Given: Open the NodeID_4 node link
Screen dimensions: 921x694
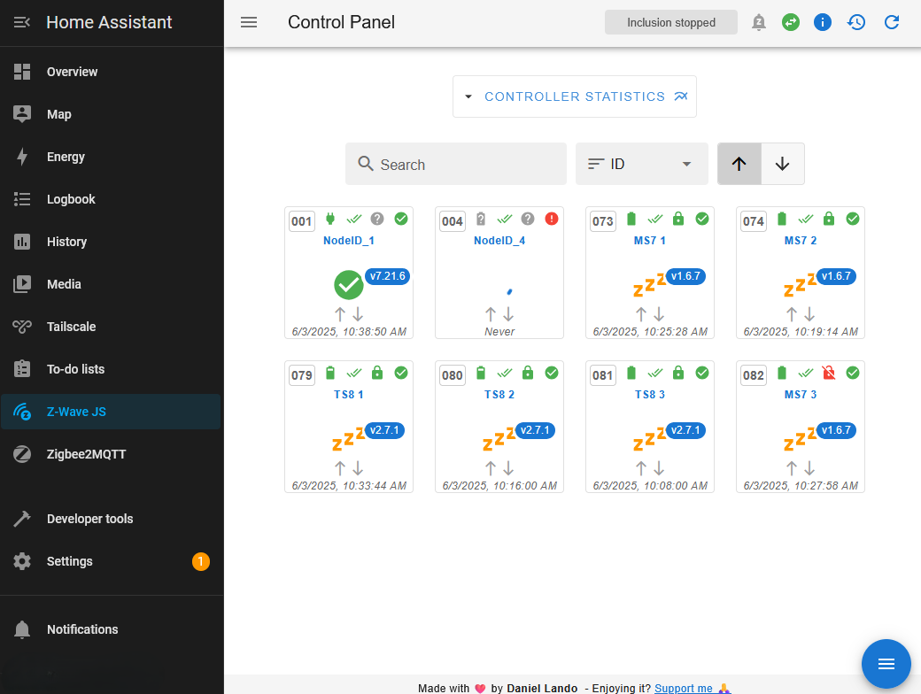Looking at the screenshot, I should (499, 240).
